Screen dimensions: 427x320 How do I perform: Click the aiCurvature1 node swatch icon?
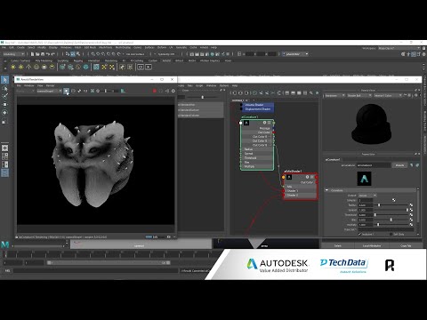coord(246,123)
